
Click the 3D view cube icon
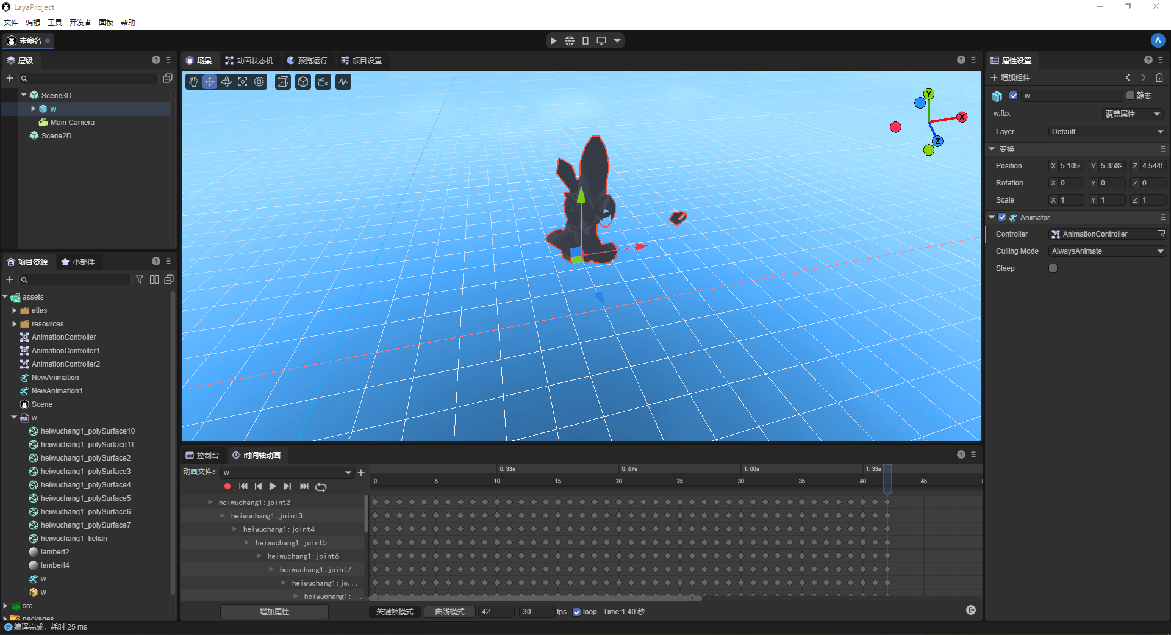coord(303,82)
